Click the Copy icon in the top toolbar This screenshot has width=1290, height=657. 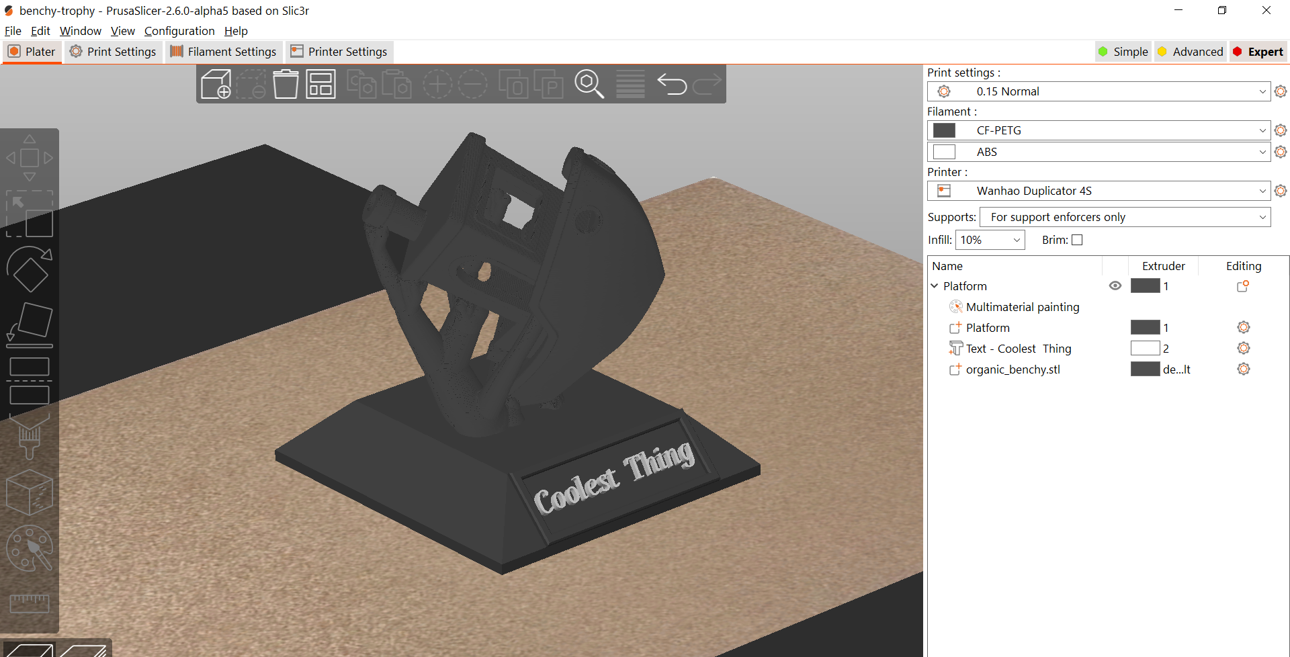[361, 84]
